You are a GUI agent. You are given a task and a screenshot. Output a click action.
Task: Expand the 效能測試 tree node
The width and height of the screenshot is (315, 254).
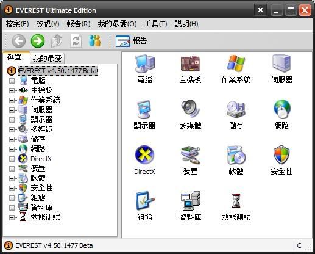(x=12, y=217)
